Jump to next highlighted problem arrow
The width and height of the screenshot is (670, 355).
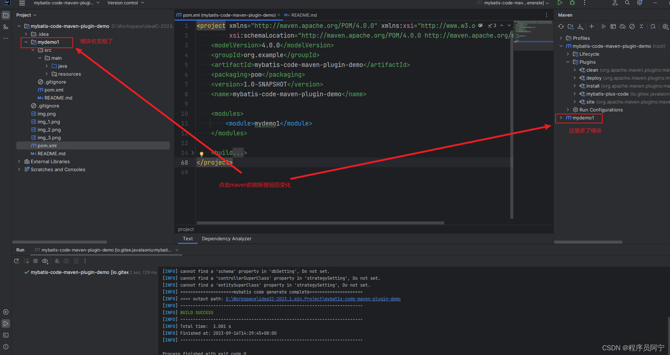coord(509,26)
